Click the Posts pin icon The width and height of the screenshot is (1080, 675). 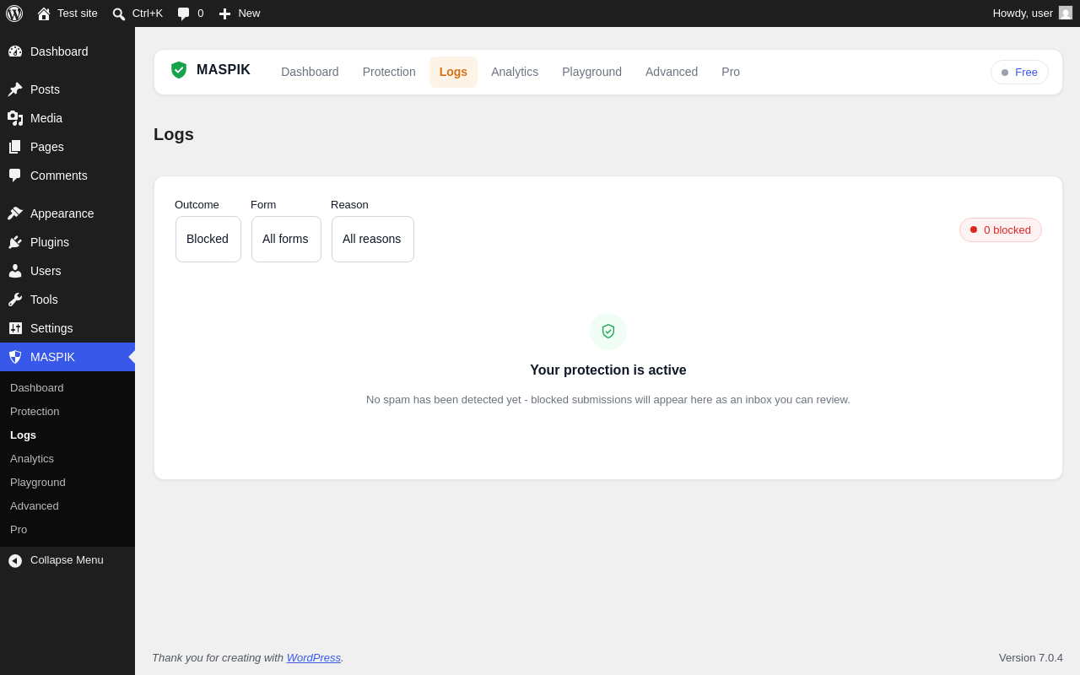point(15,89)
